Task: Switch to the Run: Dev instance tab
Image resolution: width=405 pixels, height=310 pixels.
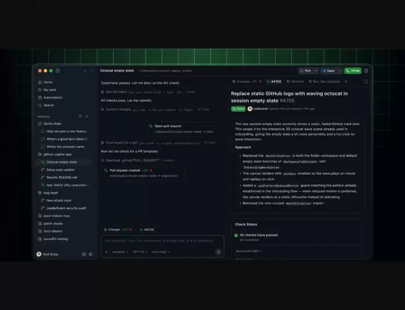Action: 324,82
